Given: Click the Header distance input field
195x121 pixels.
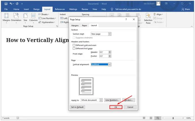Looking at the screenshot, I should click(x=104, y=52).
